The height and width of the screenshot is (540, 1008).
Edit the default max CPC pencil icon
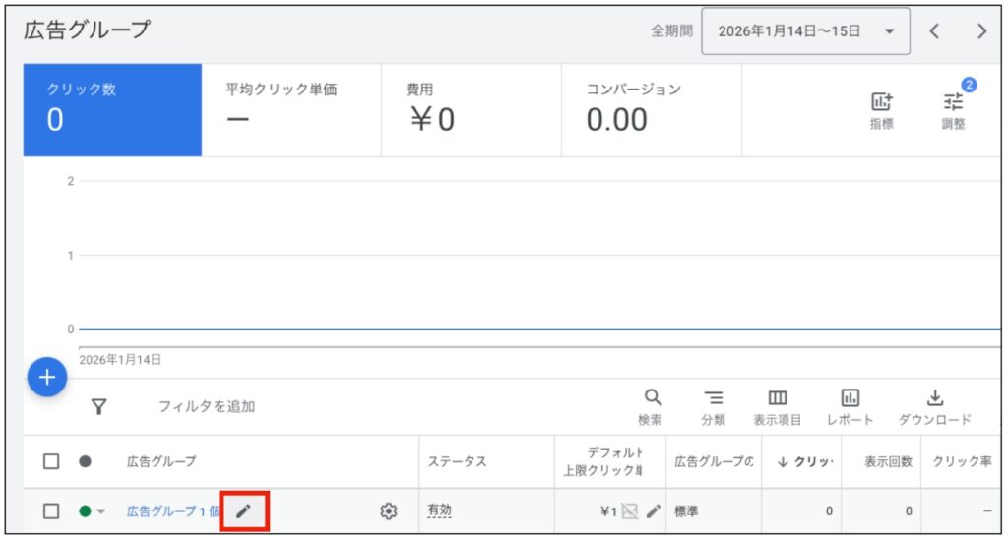(654, 511)
